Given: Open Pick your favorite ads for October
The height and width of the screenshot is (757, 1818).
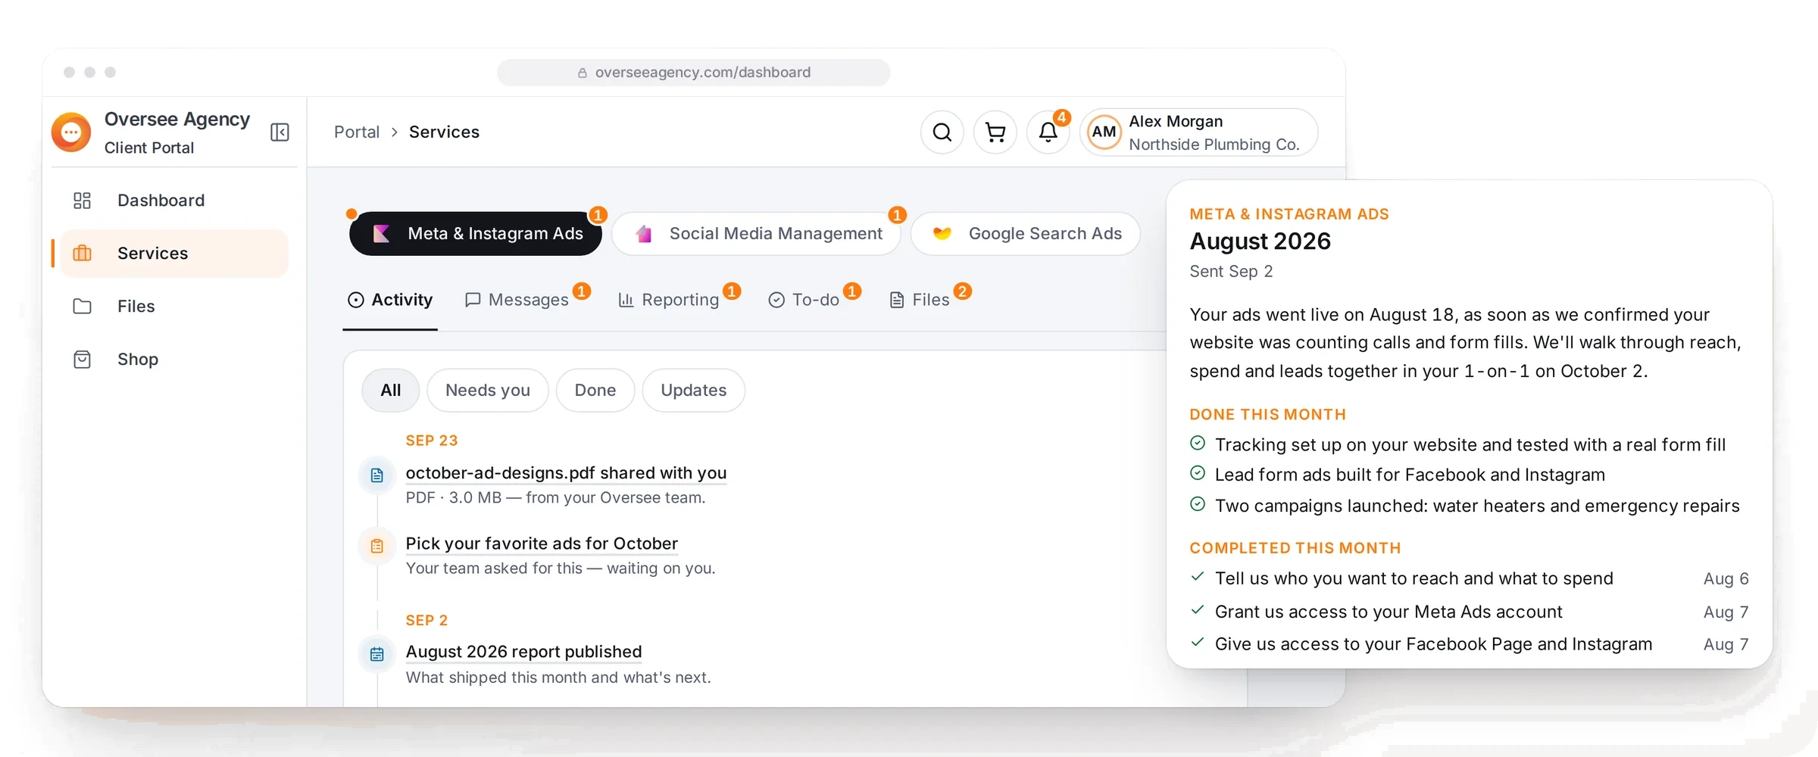Looking at the screenshot, I should [x=542, y=544].
